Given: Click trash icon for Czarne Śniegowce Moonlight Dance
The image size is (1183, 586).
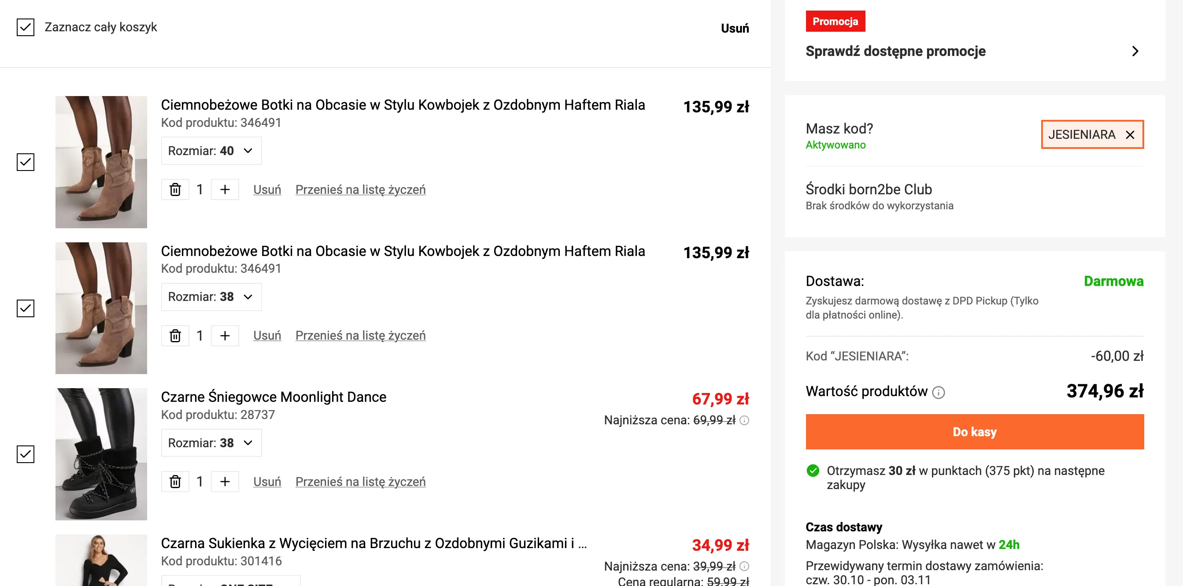Looking at the screenshot, I should (175, 482).
